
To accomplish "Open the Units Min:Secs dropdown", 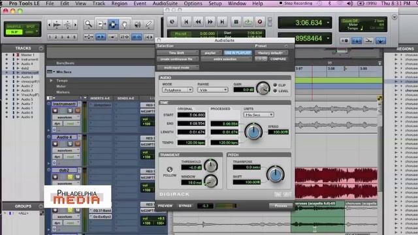I will (259, 115).
